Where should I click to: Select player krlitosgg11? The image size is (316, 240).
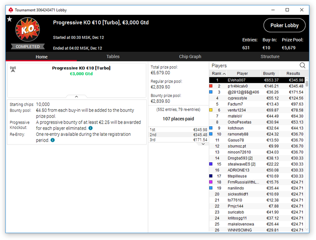(257, 218)
